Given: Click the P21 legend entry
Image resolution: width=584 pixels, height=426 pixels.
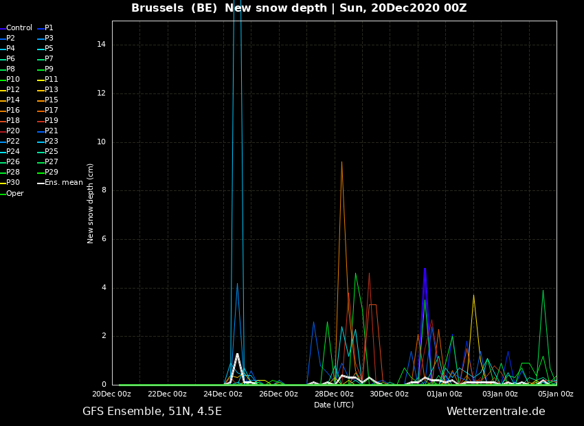Looking at the screenshot, I should tap(48, 131).
